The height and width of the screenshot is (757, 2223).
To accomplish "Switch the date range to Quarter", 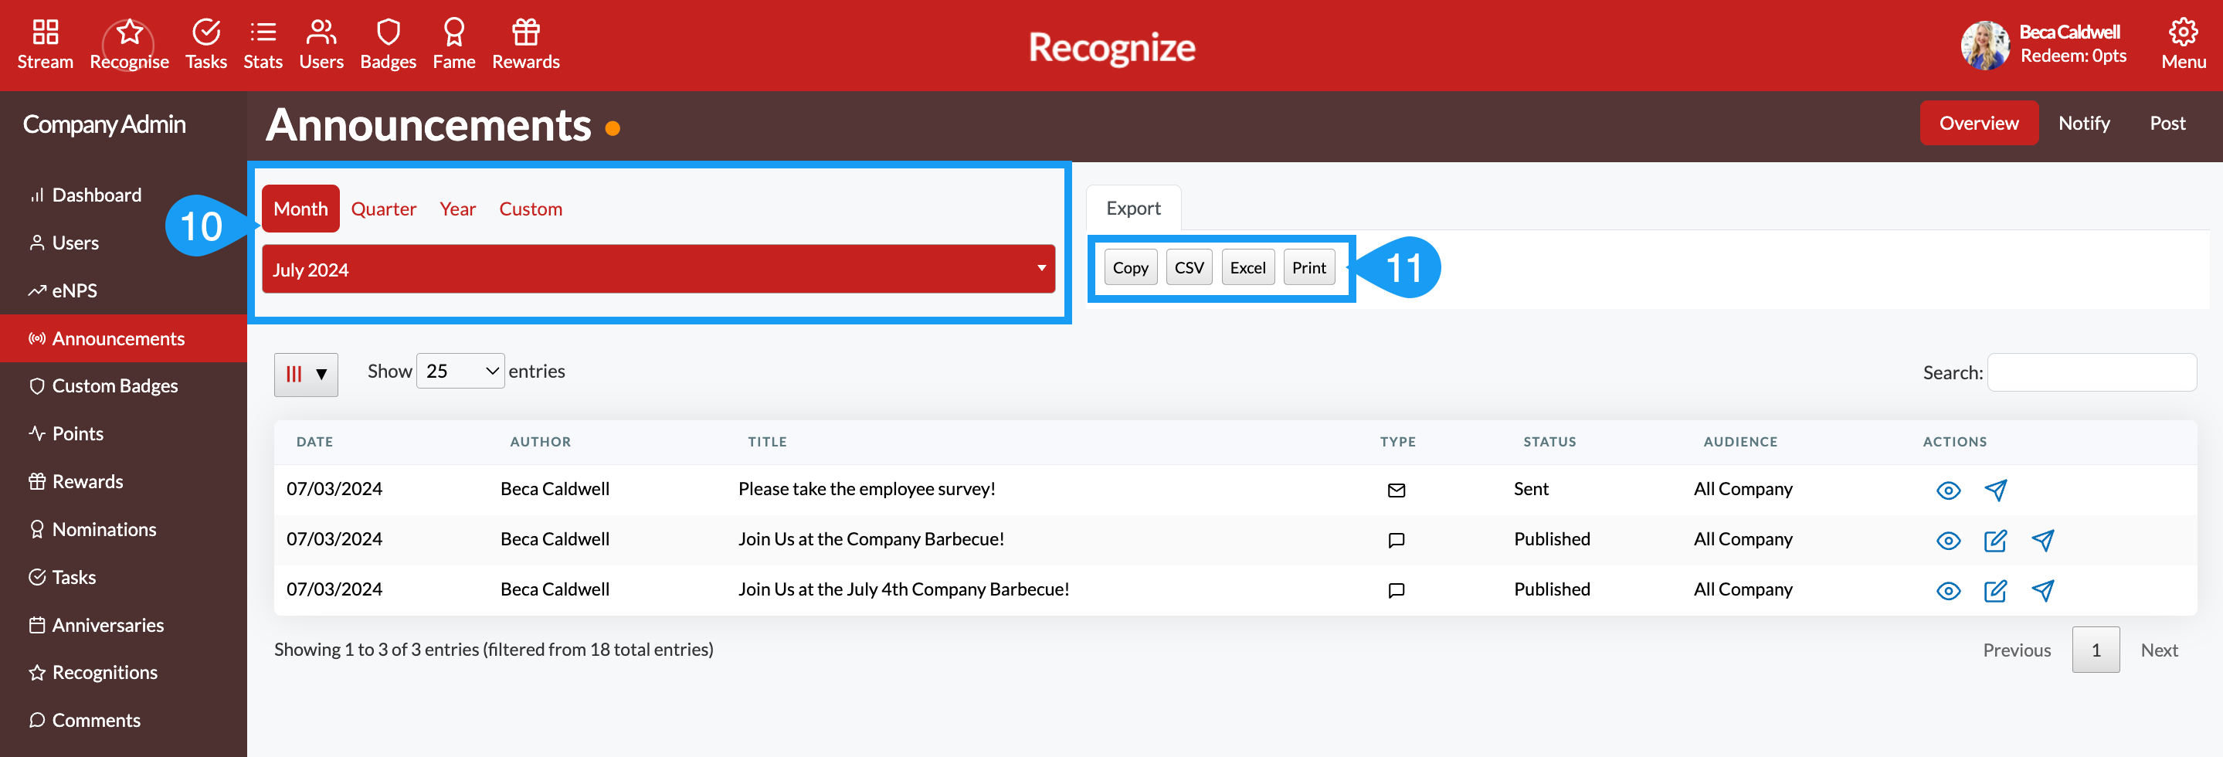I will tap(383, 208).
